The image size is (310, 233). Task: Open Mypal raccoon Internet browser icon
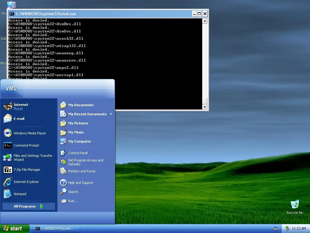[8, 106]
